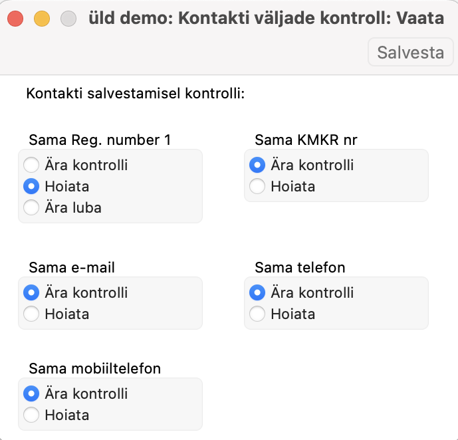Choose 'Hoiata' for Sama Reg. number 1

(31, 186)
